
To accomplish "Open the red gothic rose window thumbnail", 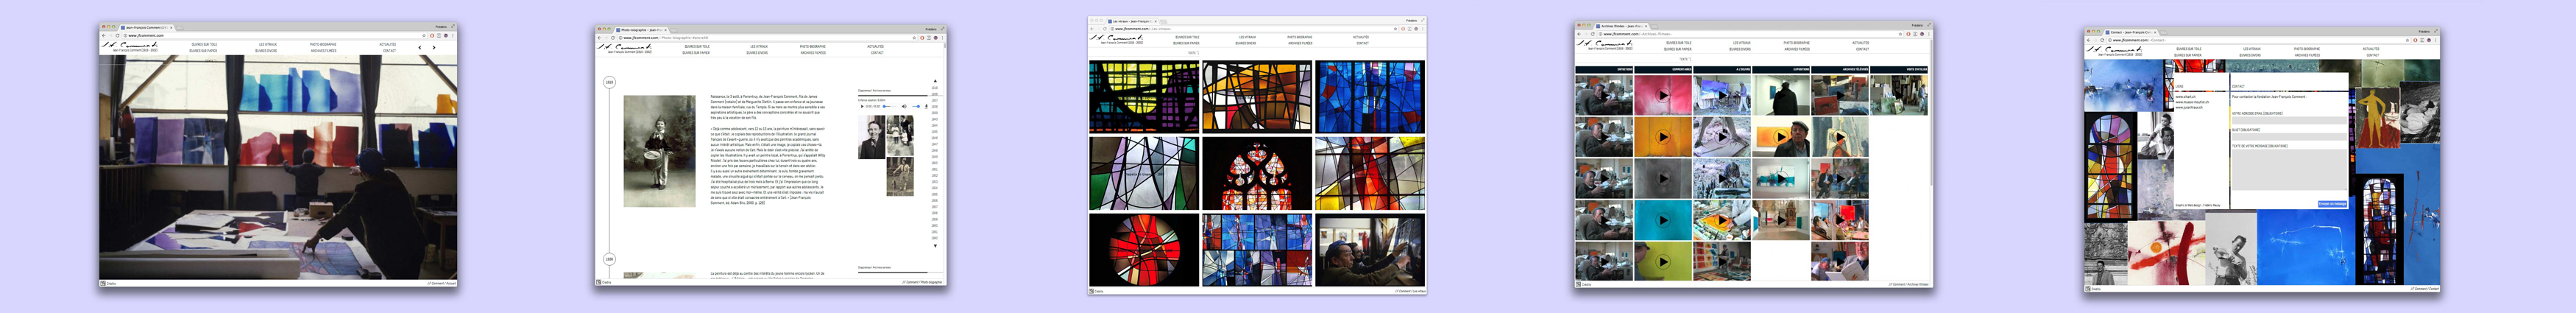I will [1257, 173].
